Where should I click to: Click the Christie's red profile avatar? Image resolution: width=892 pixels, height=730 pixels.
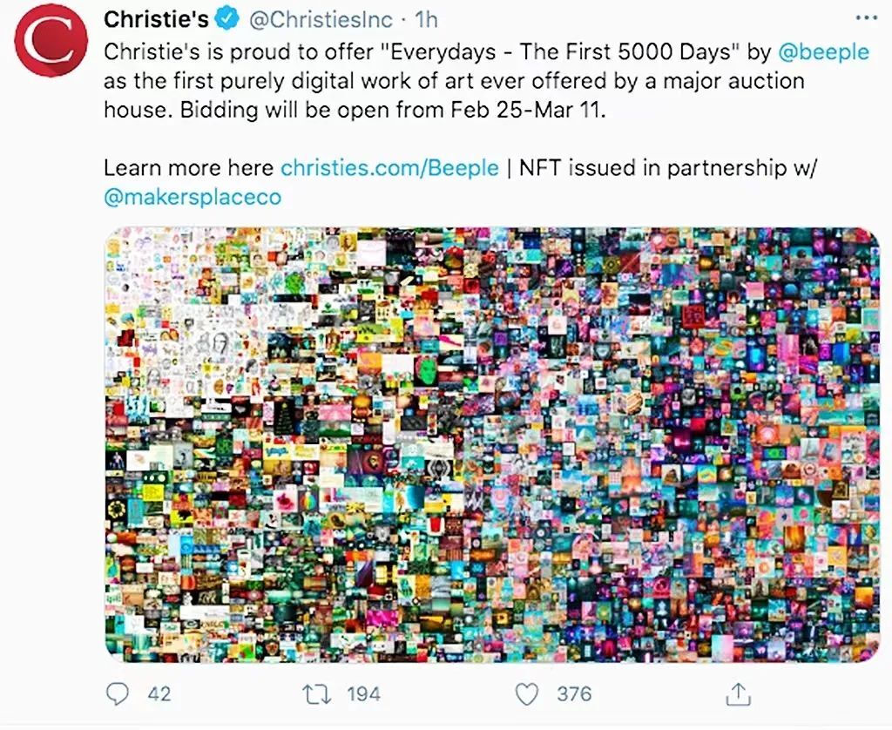[x=51, y=42]
